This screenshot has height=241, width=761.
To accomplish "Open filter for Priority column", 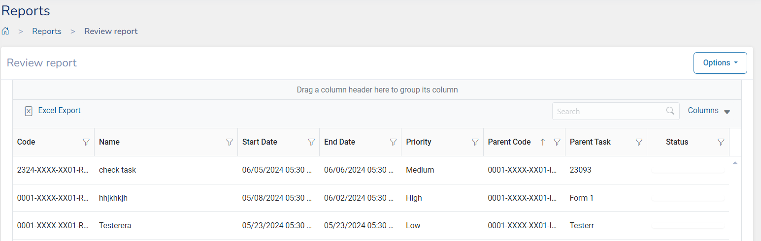I will click(475, 142).
